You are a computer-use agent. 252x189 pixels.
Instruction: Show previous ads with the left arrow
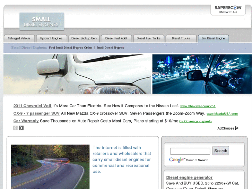point(15,128)
